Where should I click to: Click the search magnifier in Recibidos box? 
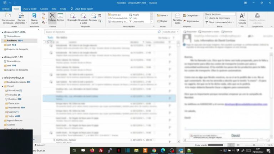click(x=159, y=32)
